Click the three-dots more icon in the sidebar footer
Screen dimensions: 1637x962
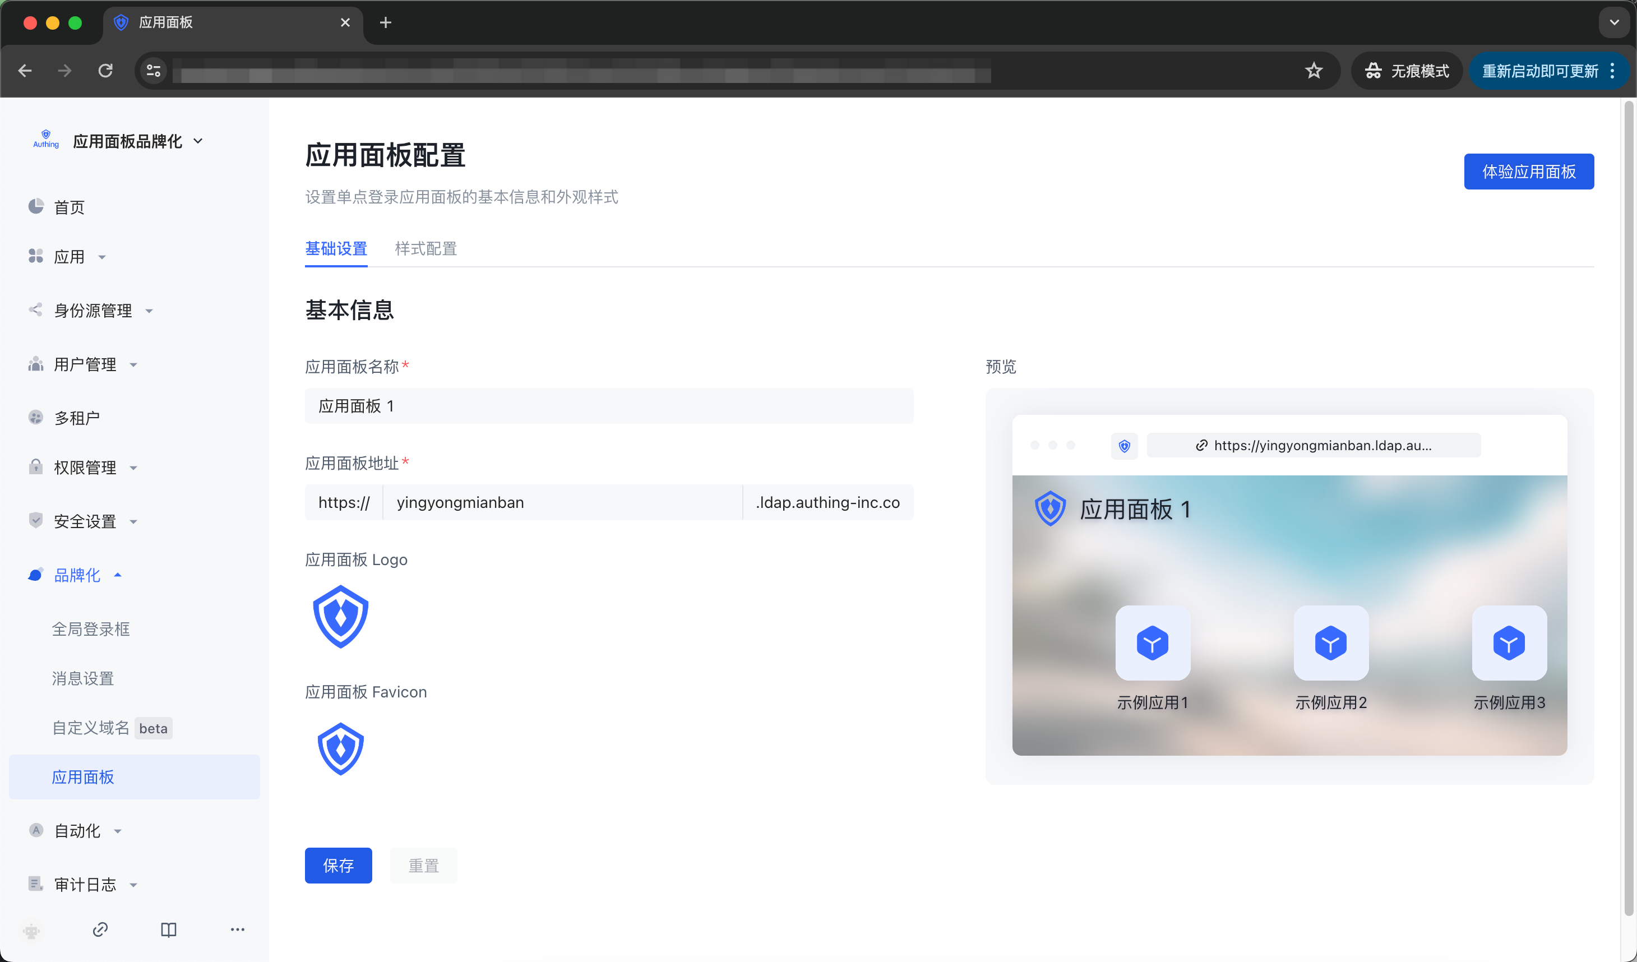pos(237,929)
